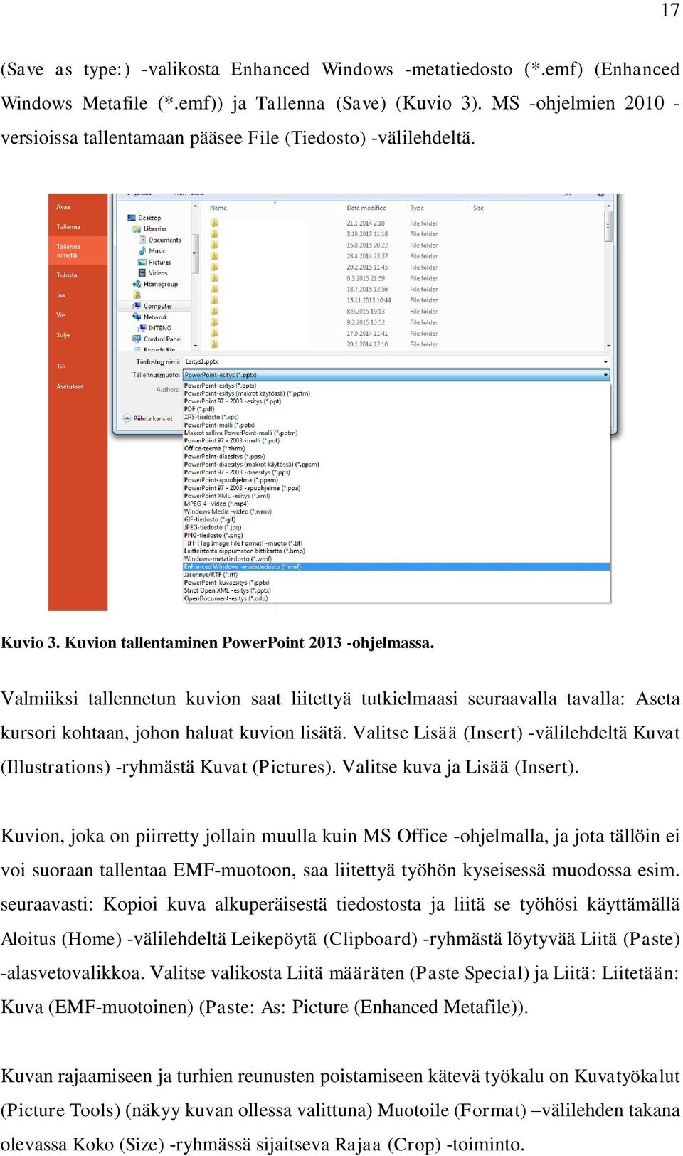
Task: Open Homegroup in the navigation pane
Action: 155,285
